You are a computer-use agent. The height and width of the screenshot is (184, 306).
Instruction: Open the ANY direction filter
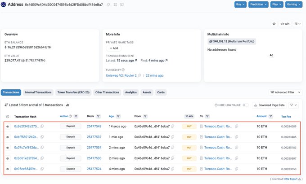click(189, 116)
